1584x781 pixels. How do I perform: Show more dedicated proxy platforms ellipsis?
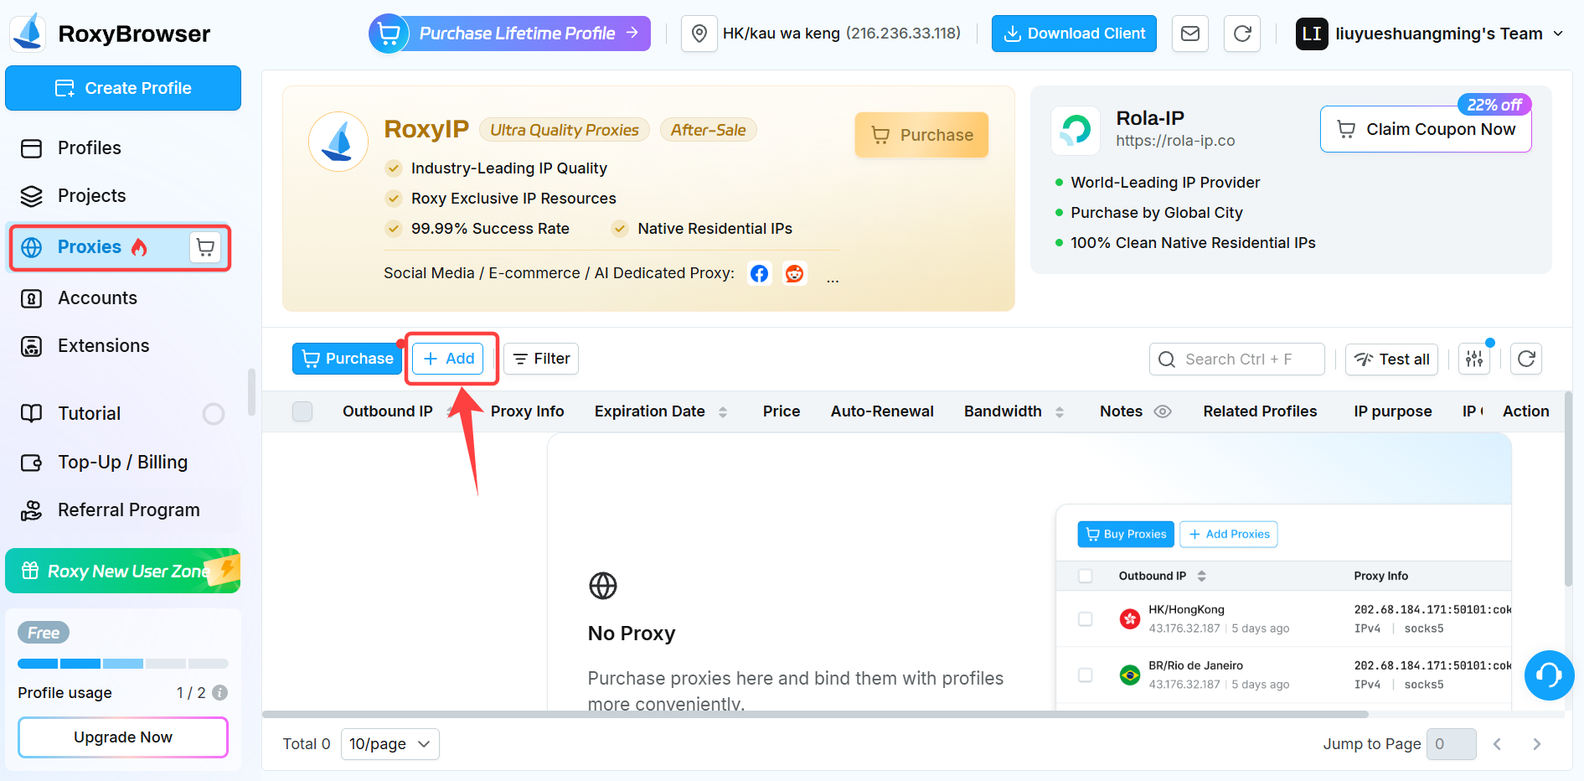[x=833, y=279]
